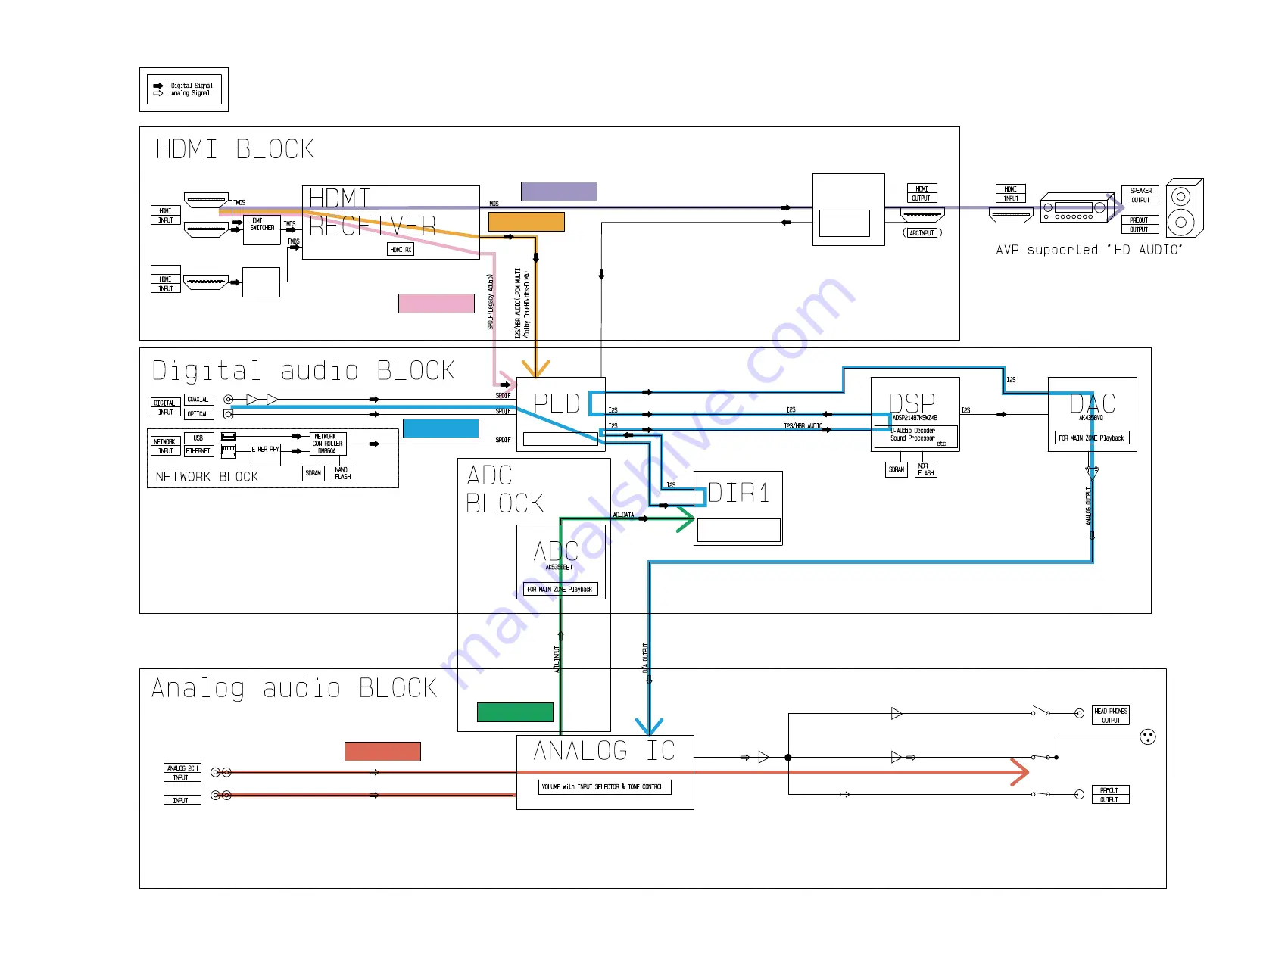This screenshot has height=956, width=1288.
Task: Click the 'ADC BLOCK' heading
Action: (504, 490)
